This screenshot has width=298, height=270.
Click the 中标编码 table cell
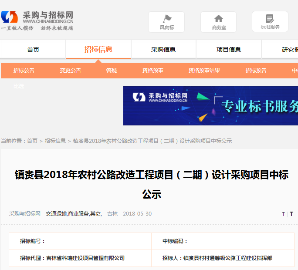[x=223, y=241]
